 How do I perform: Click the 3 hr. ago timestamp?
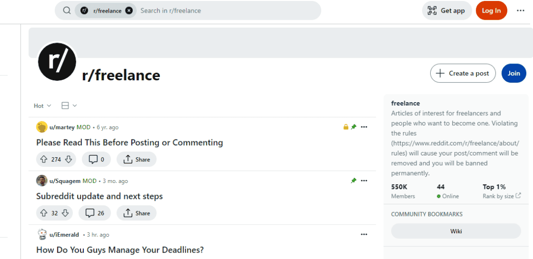tap(98, 235)
